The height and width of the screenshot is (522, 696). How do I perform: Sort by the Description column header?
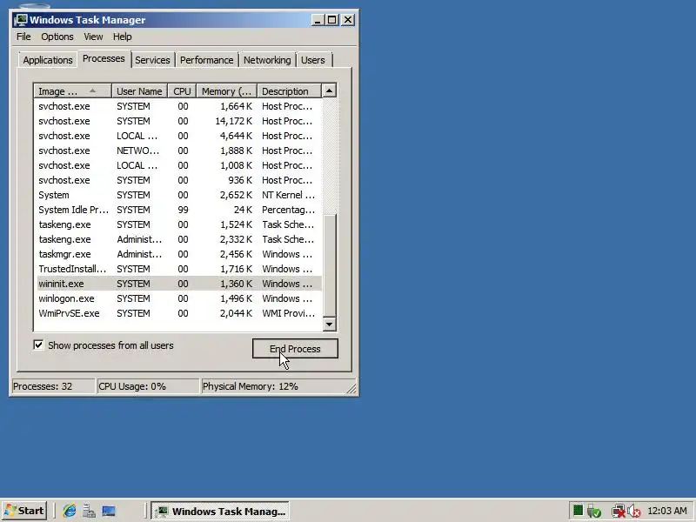click(x=289, y=91)
